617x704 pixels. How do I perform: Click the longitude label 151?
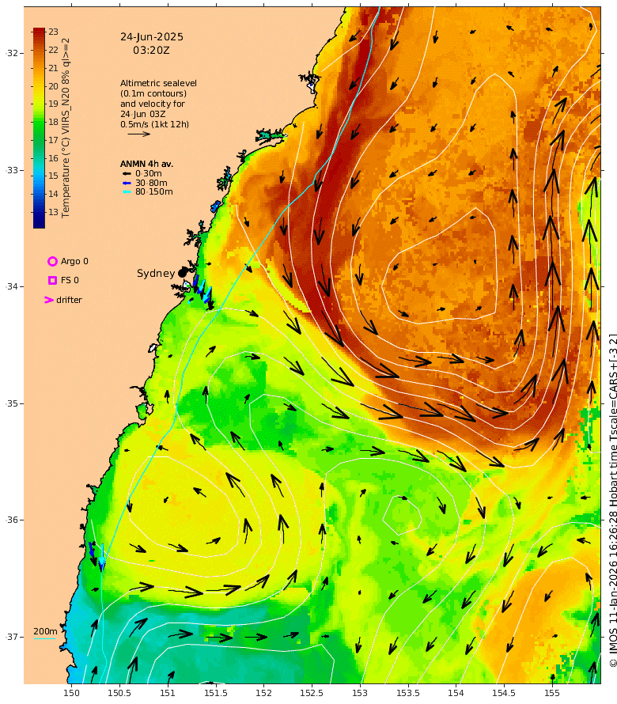168,693
